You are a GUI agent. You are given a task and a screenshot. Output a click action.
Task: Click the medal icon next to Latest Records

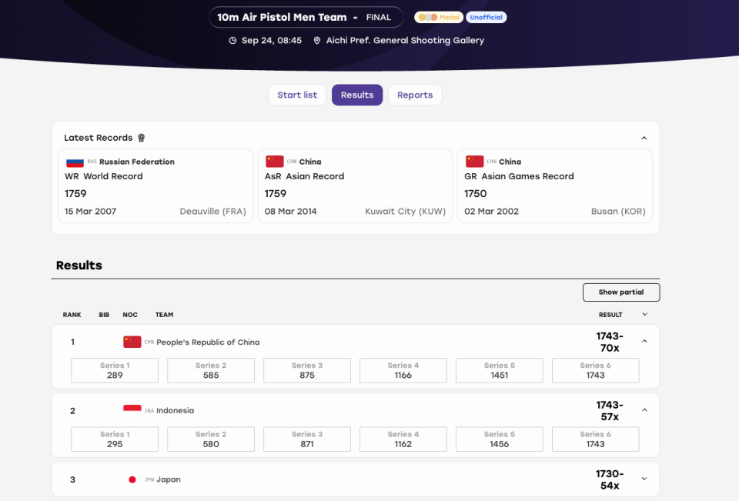(x=142, y=138)
